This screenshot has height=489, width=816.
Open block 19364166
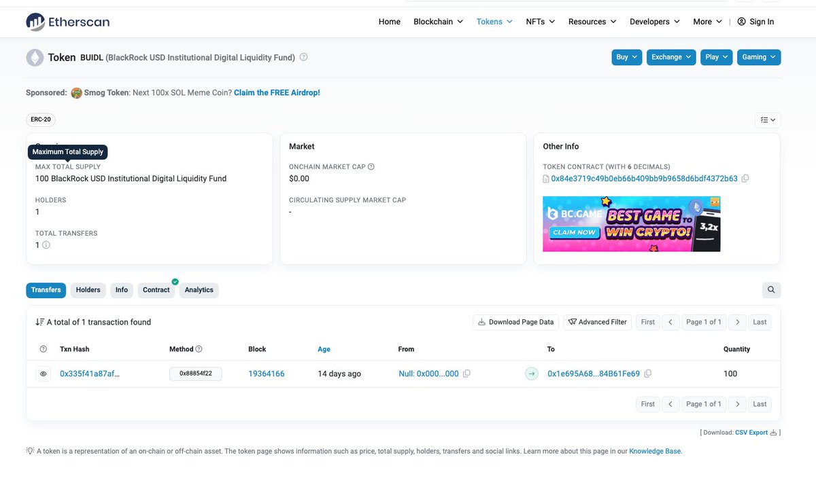pos(267,374)
